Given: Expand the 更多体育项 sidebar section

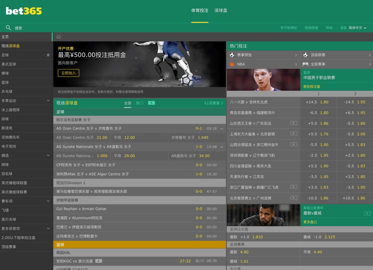Looking at the screenshot, I should (x=48, y=228).
